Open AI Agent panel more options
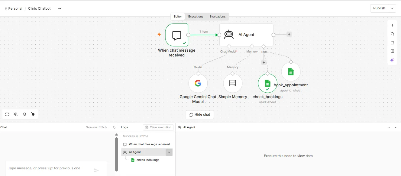This screenshot has height=176, width=401. [389, 127]
